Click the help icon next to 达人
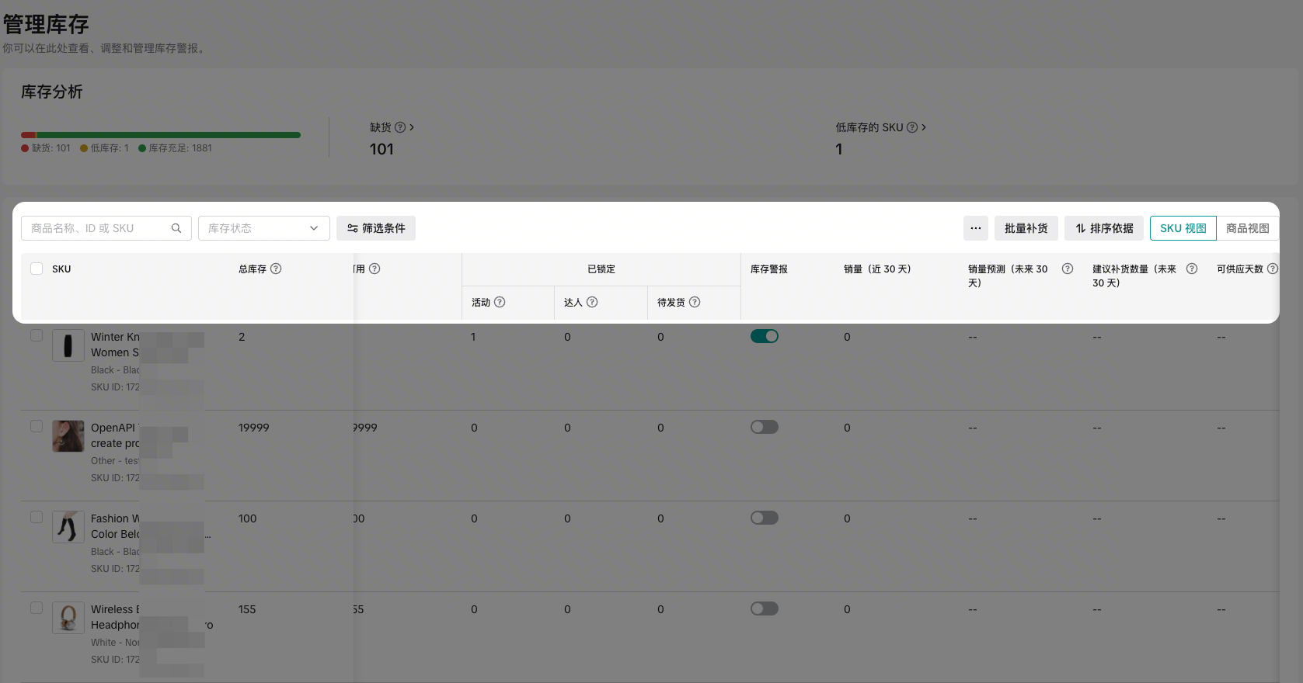This screenshot has width=1303, height=683. (x=592, y=302)
